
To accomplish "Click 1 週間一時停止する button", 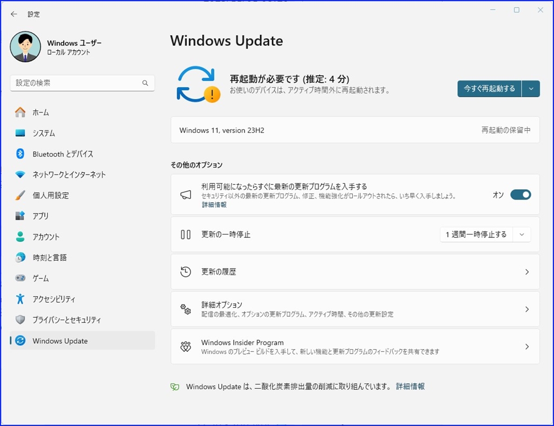I will point(476,234).
